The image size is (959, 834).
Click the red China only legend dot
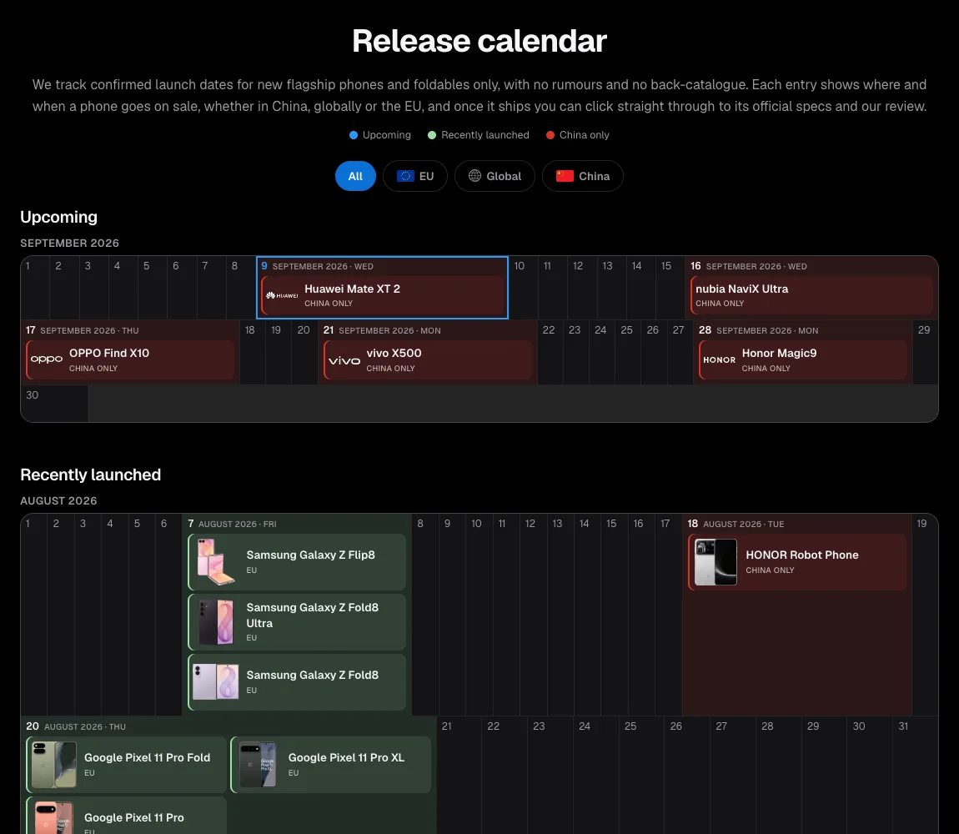click(550, 135)
